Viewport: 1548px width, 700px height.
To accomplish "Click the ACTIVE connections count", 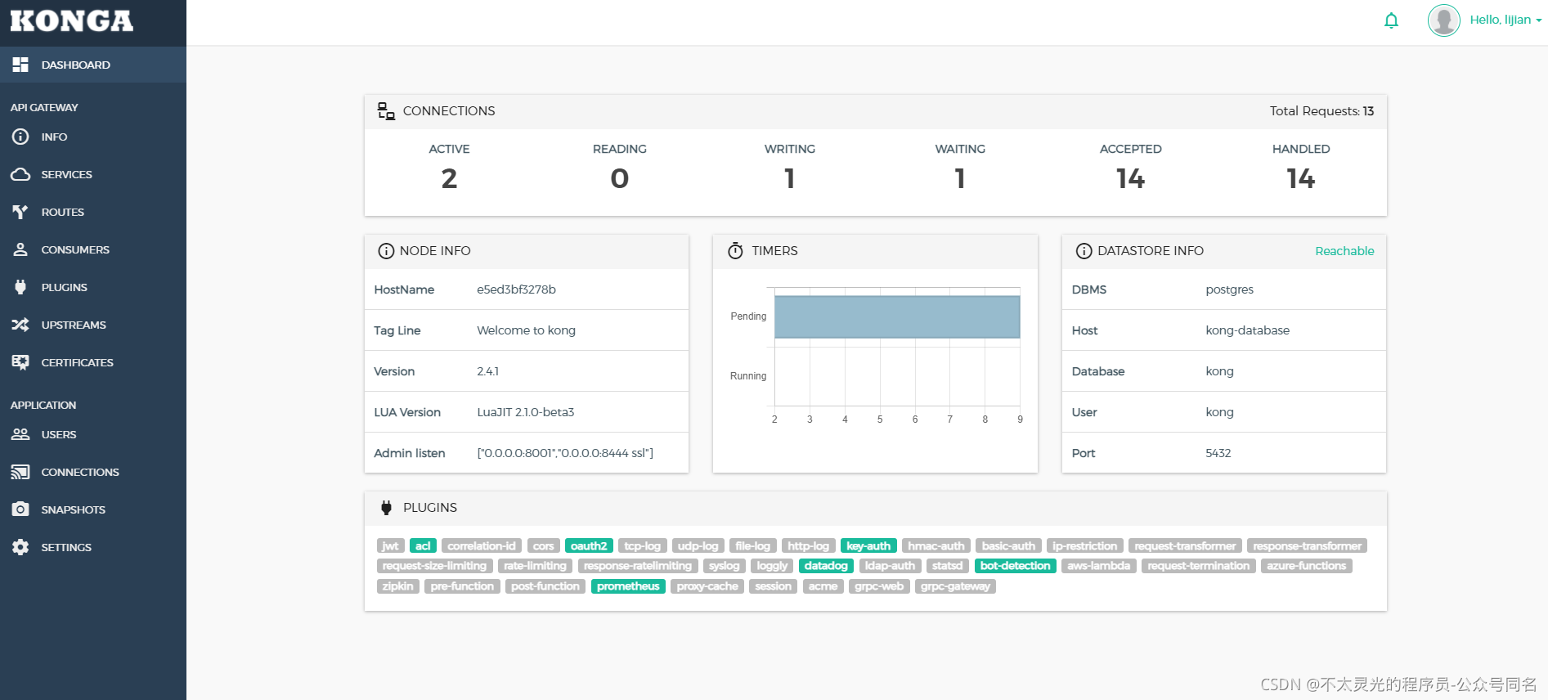I will (x=449, y=178).
